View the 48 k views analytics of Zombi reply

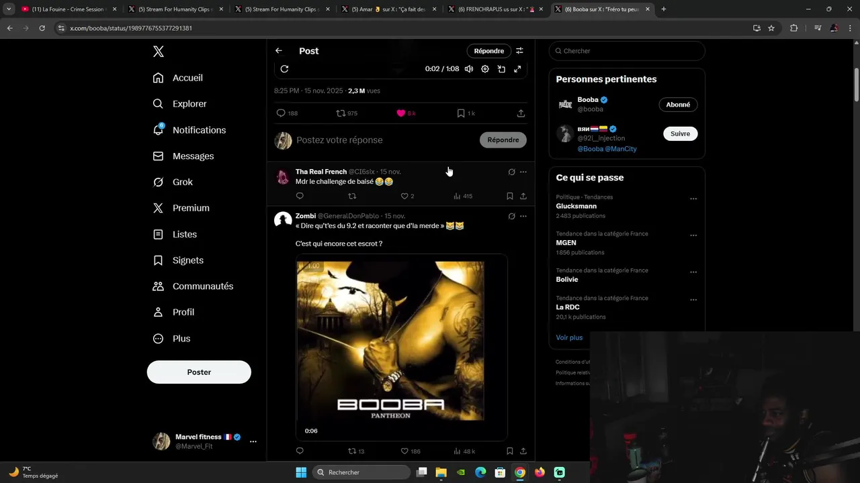coord(464,451)
